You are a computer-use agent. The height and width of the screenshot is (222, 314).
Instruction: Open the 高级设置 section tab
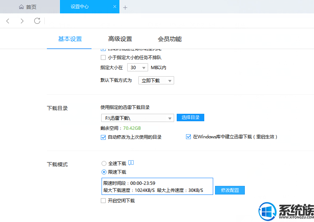(x=120, y=39)
